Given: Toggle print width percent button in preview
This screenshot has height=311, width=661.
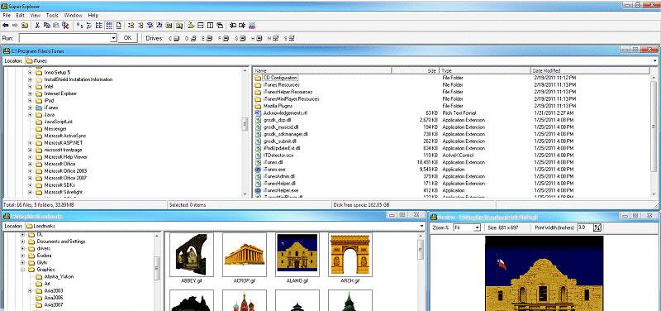Looking at the screenshot, I should tap(597, 227).
